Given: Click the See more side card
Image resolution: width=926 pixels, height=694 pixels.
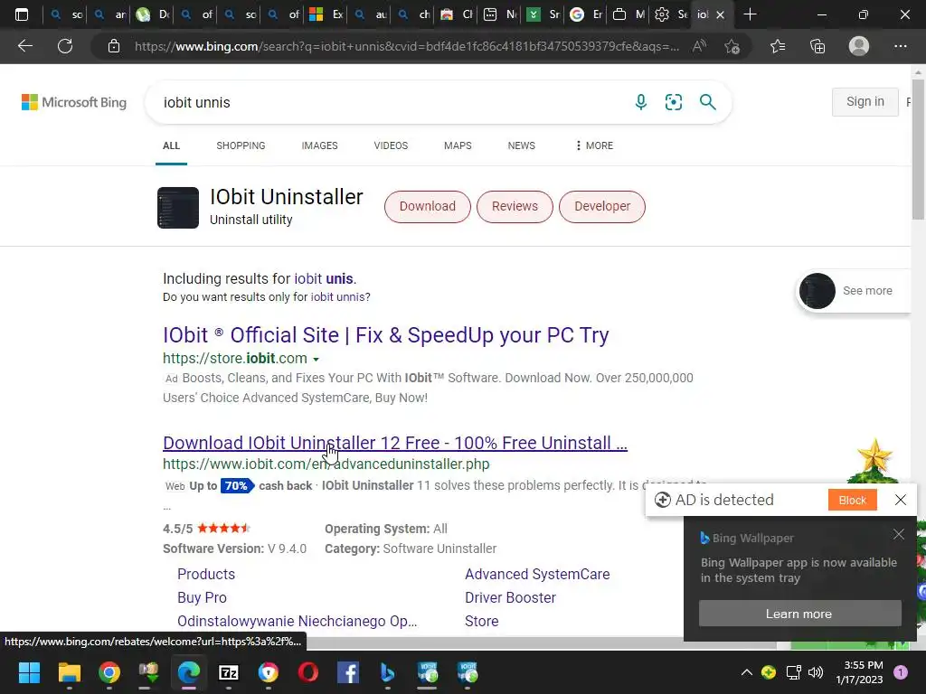Looking at the screenshot, I should 854,290.
